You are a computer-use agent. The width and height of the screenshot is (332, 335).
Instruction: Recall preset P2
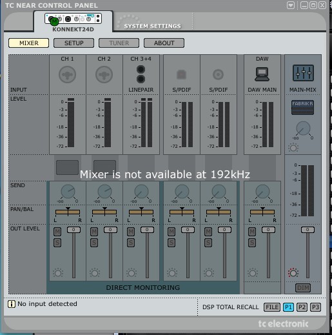[x=302, y=307]
